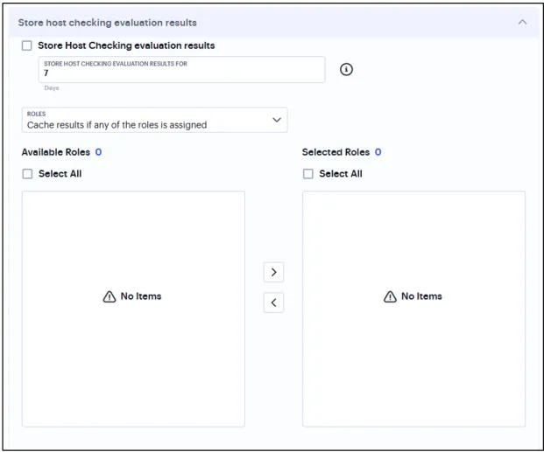This screenshot has width=544, height=452.
Task: Check Select All under Selected Roles
Action: click(308, 173)
